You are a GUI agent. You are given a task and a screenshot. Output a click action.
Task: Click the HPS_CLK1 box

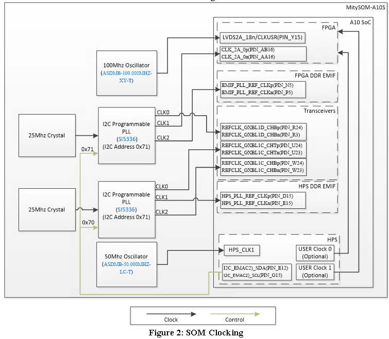point(242,250)
